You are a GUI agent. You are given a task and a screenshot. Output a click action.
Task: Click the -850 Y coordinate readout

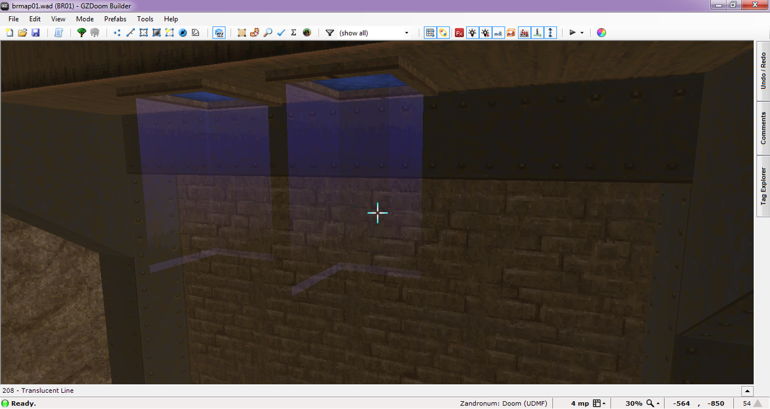pos(716,404)
